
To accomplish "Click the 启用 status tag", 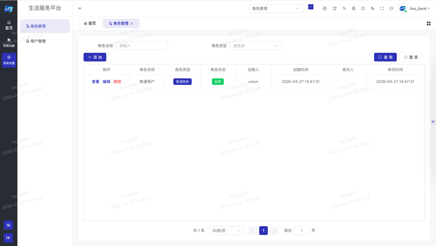I will pyautogui.click(x=218, y=82).
